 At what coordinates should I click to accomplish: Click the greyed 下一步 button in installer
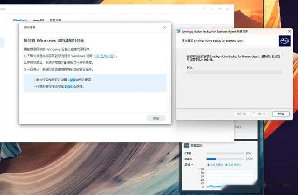tap(259, 114)
